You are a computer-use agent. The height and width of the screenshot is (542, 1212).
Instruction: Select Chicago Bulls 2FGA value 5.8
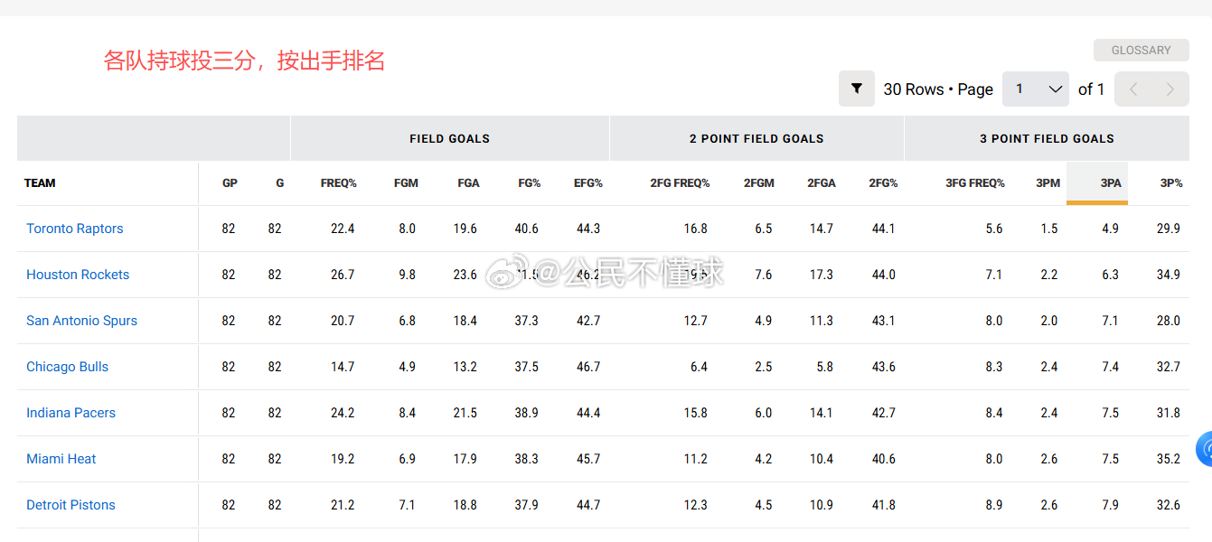coord(824,367)
